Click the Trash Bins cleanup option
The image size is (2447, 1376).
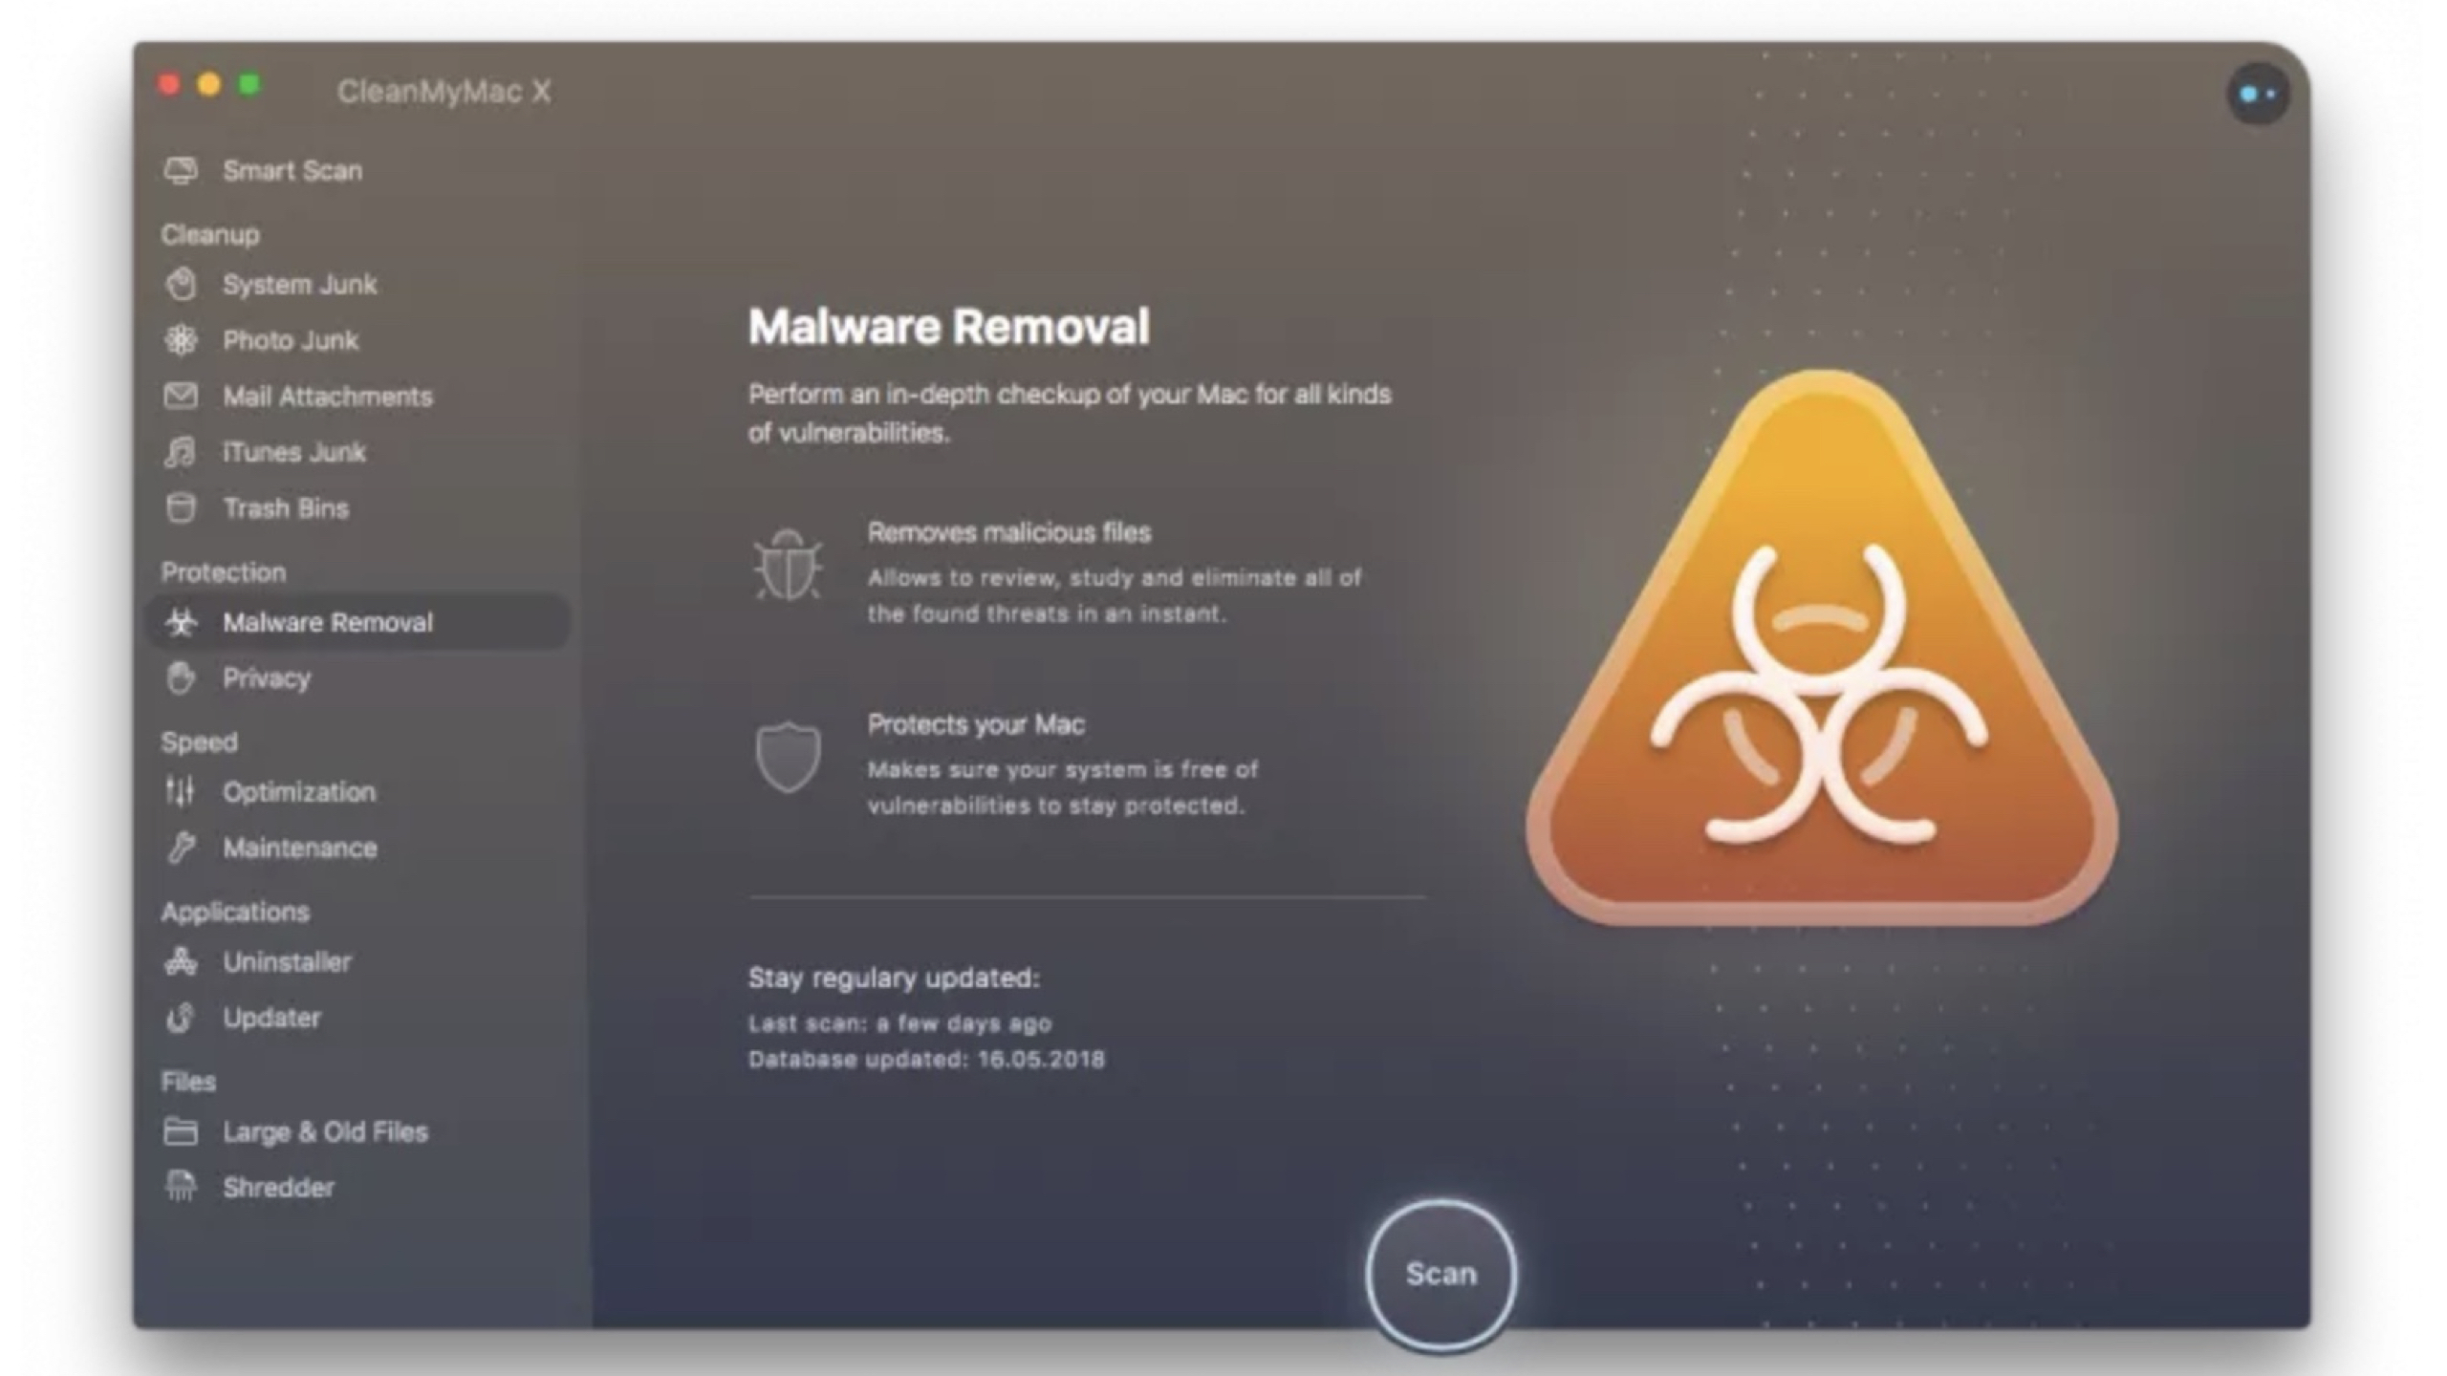[x=286, y=507]
